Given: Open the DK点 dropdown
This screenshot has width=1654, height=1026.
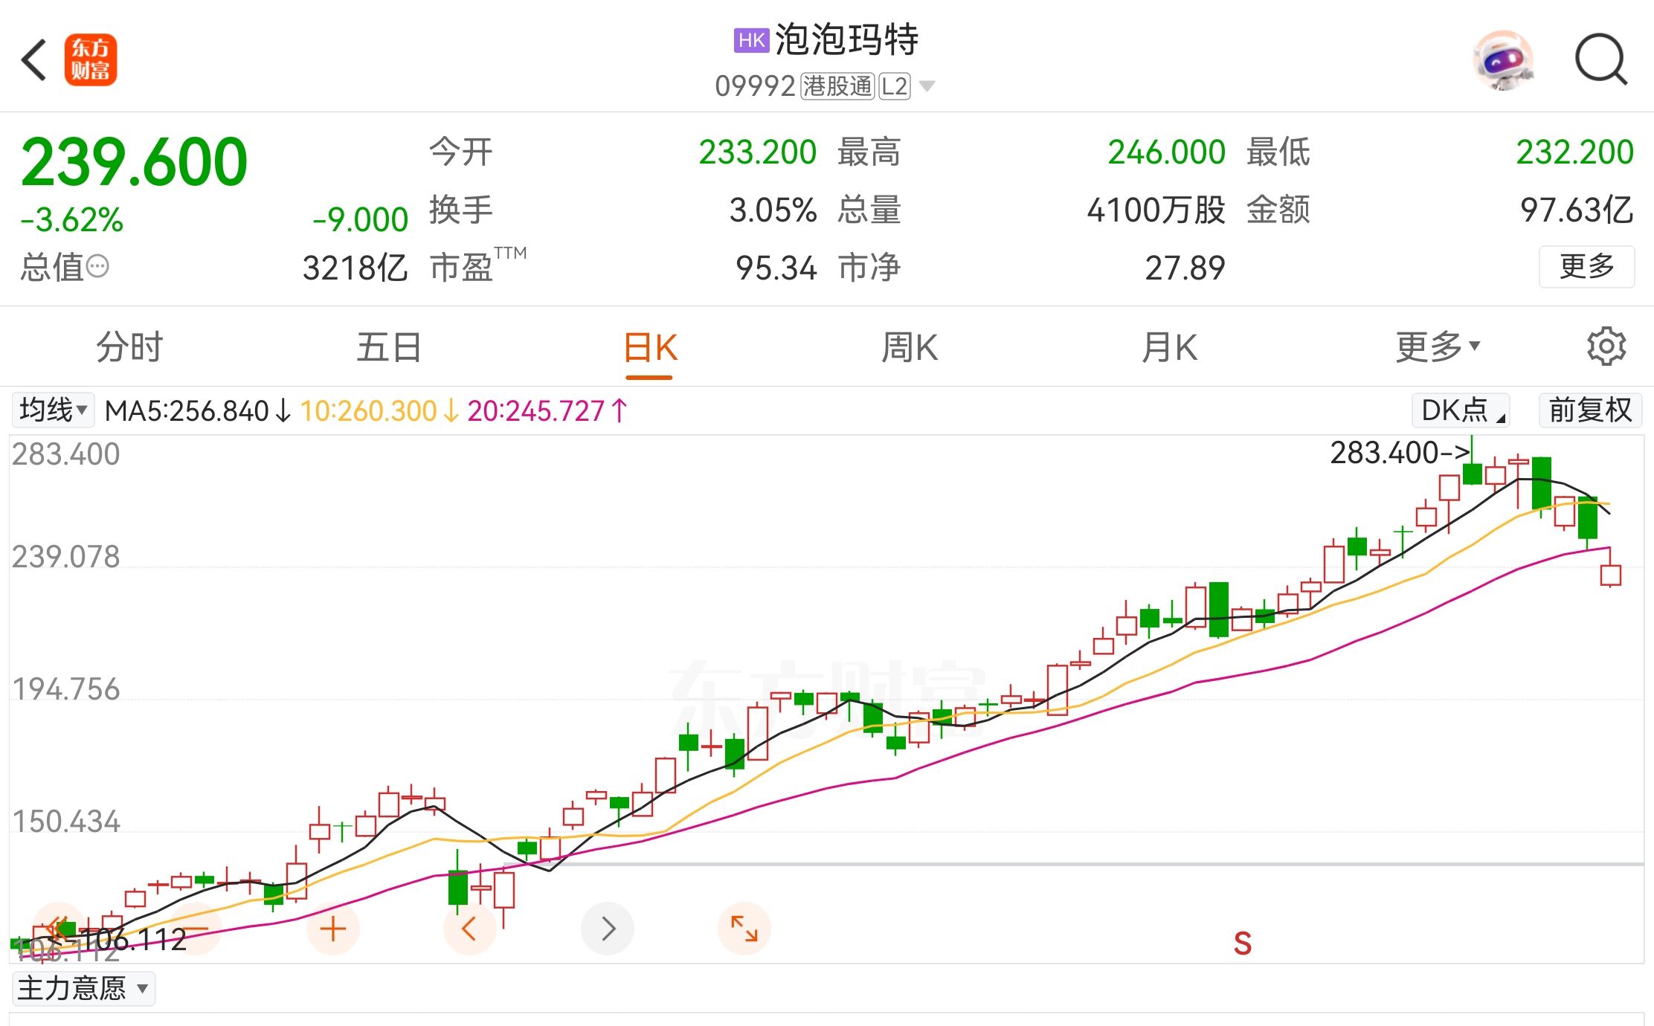Looking at the screenshot, I should click(1461, 410).
